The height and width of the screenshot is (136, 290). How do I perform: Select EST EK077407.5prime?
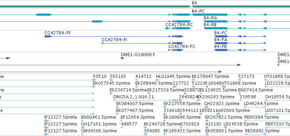click(135, 111)
